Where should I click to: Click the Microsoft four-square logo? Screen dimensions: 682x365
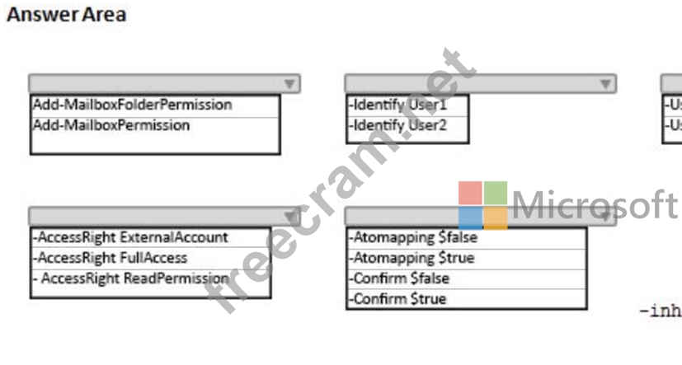[483, 206]
